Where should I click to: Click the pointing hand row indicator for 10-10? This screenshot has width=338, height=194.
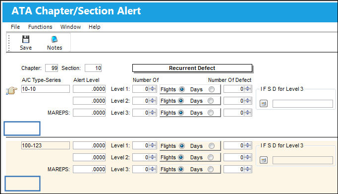(x=11, y=90)
